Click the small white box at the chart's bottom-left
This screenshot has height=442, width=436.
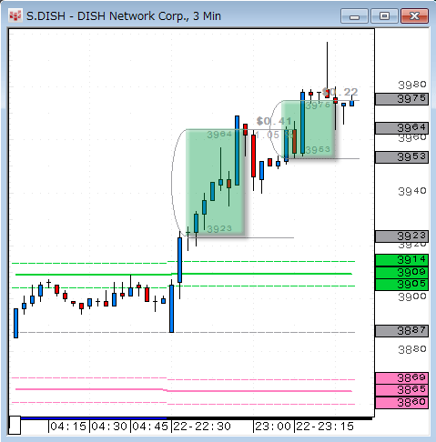point(15,425)
